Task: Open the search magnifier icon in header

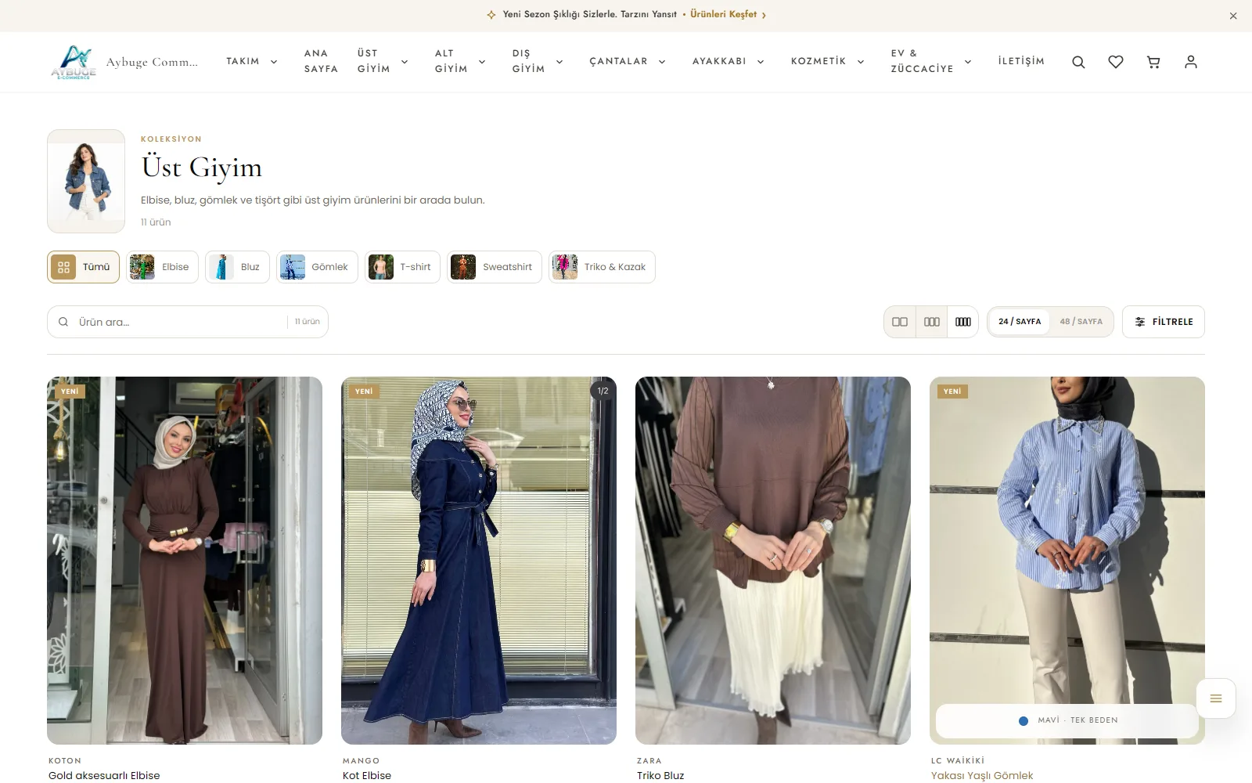Action: click(1078, 62)
